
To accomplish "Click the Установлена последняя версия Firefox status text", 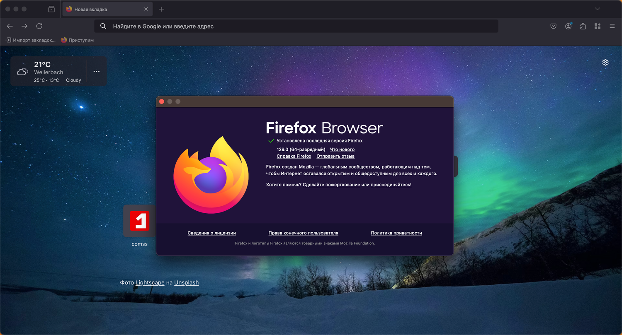I will click(x=320, y=141).
